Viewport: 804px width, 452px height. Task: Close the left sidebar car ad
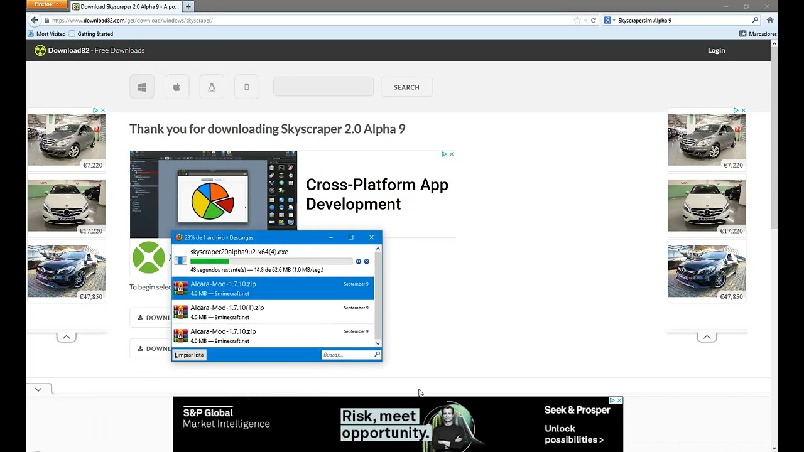coord(103,110)
